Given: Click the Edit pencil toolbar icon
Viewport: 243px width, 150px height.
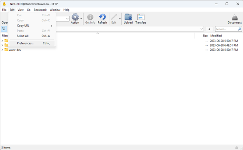Looking at the screenshot, I should (114, 17).
